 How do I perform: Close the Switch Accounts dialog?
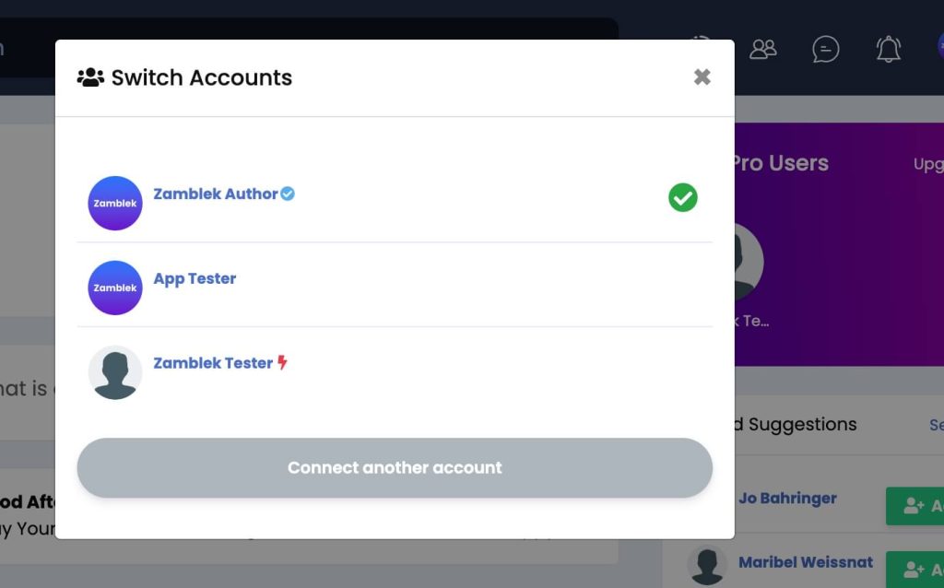pos(702,77)
